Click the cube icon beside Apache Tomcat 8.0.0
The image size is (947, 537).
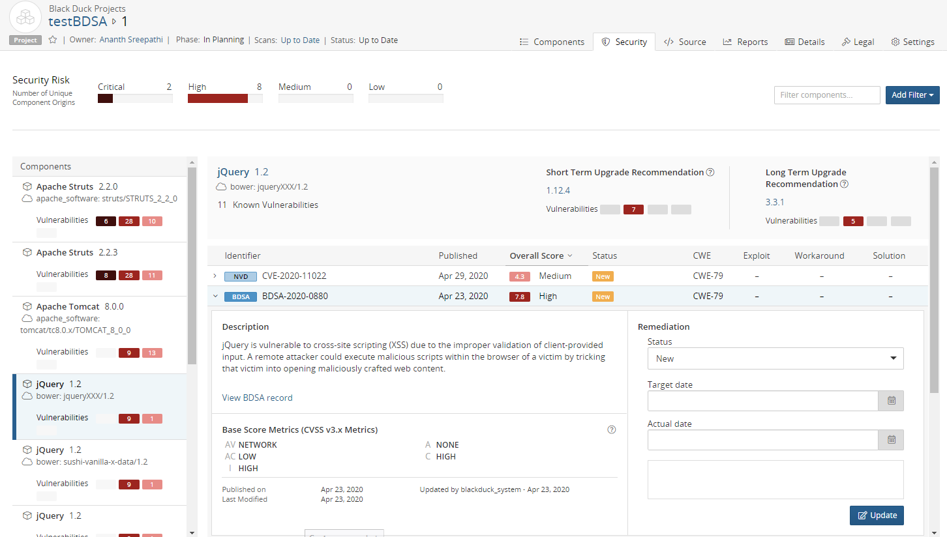pyautogui.click(x=27, y=306)
